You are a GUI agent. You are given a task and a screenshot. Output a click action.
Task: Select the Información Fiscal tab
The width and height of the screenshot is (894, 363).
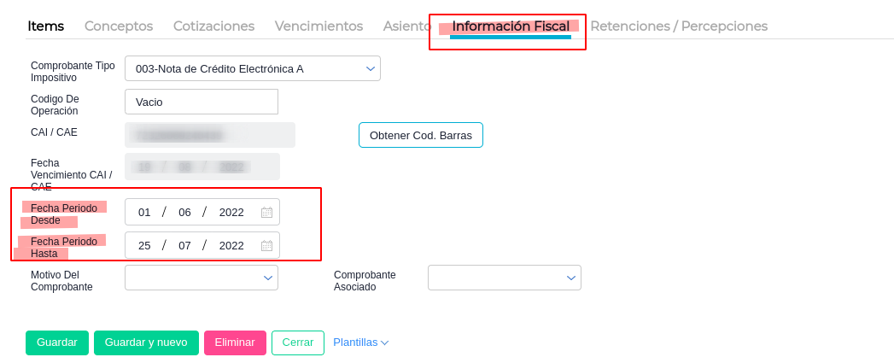pyautogui.click(x=511, y=26)
